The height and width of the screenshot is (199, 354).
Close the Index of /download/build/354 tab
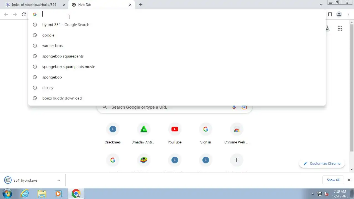coord(64,5)
